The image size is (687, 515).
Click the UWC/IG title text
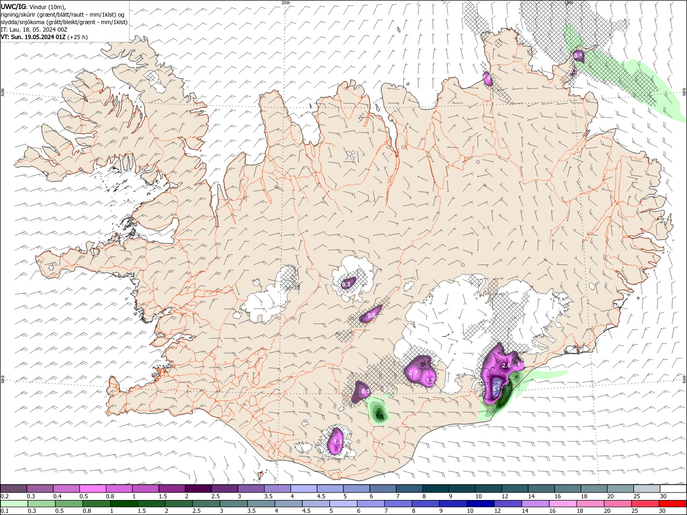coord(13,6)
